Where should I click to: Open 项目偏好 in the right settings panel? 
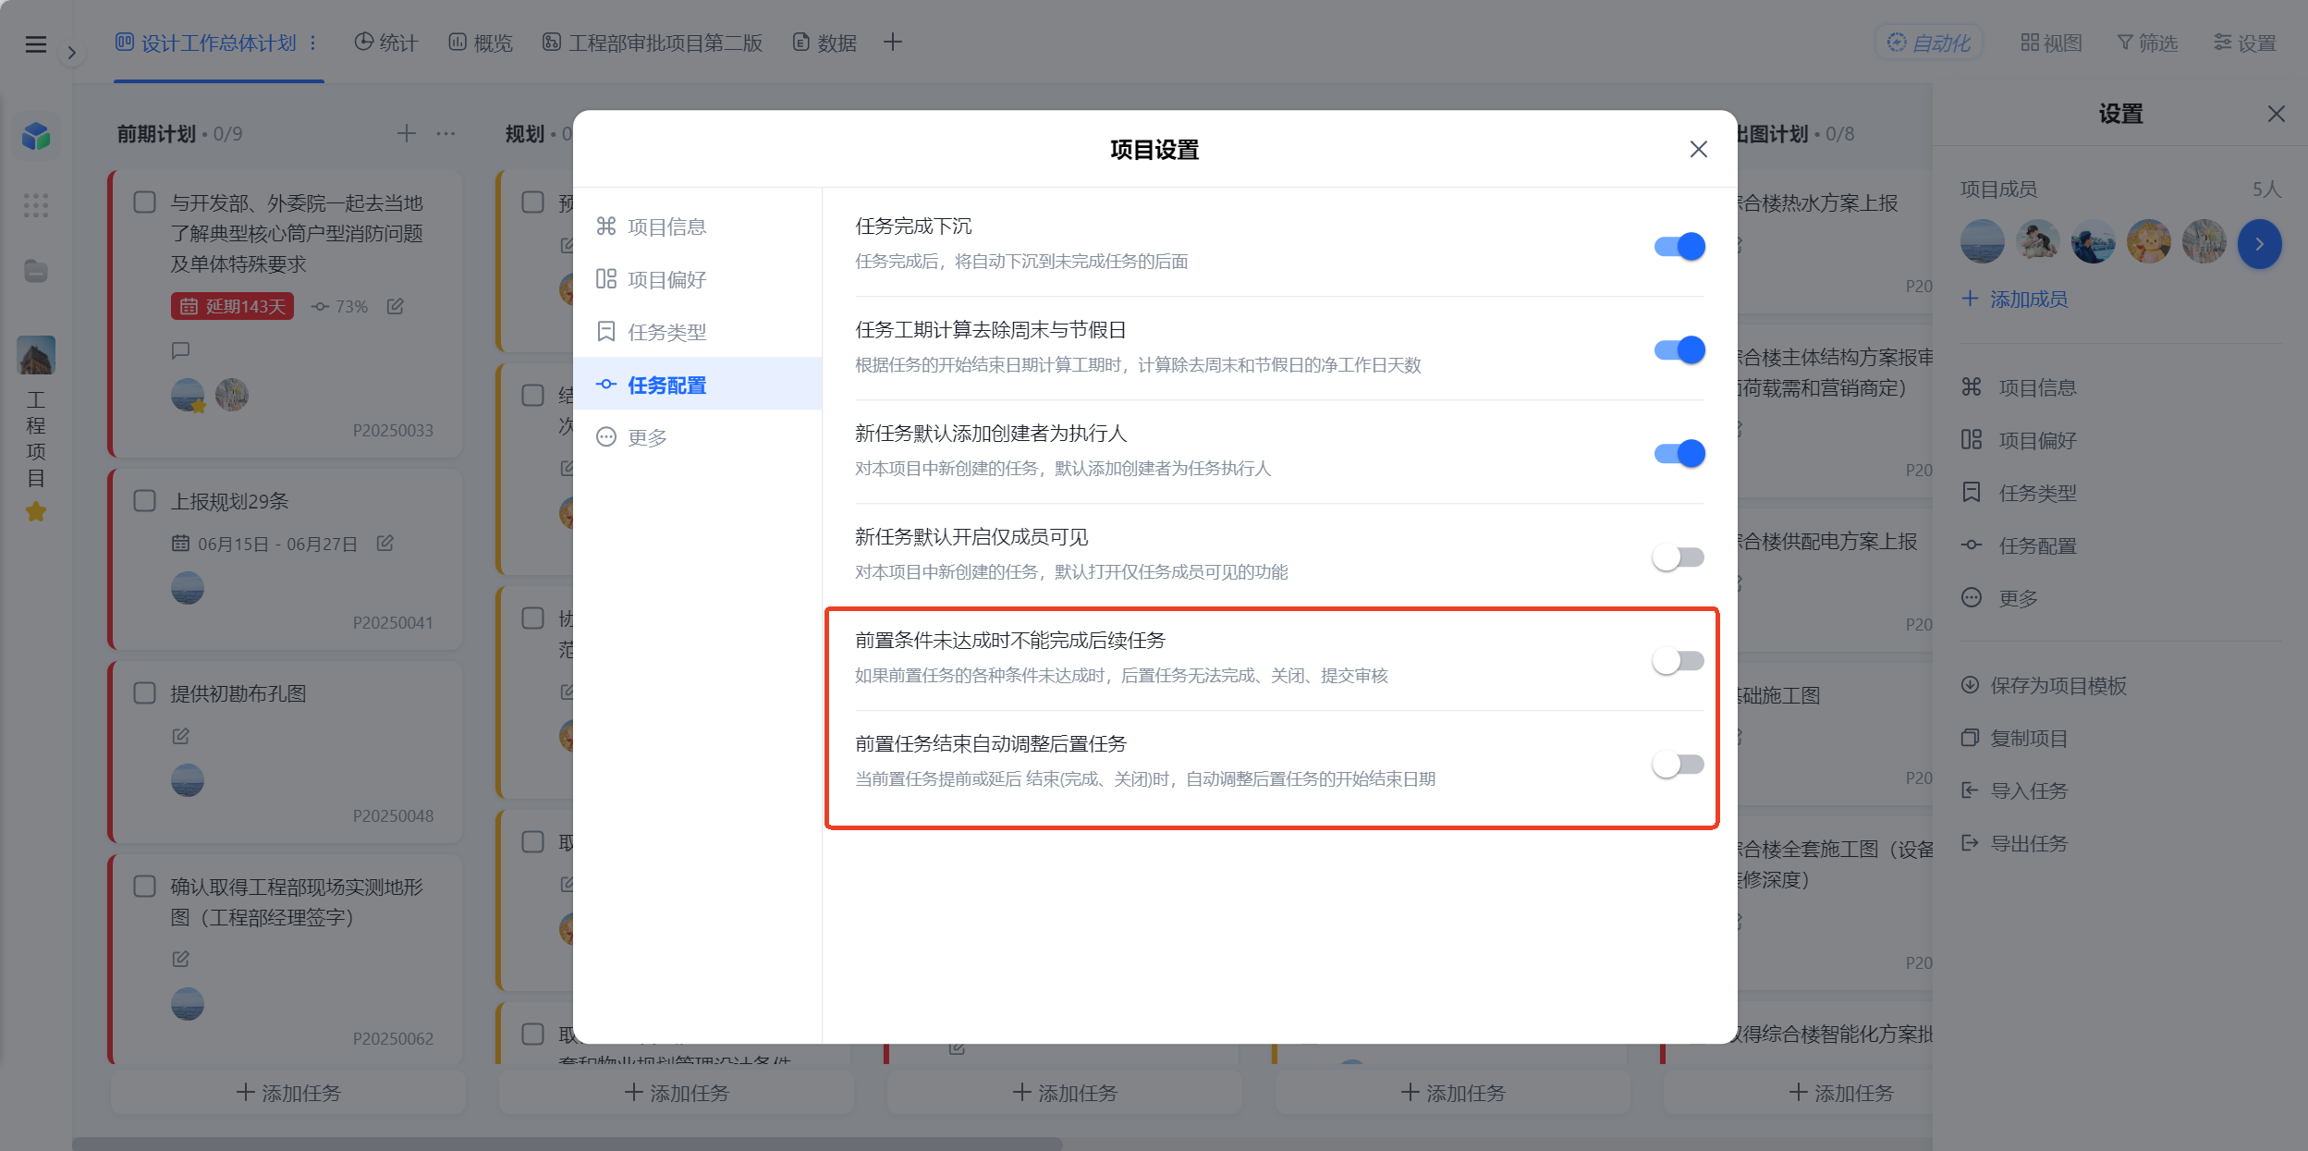pyautogui.click(x=2020, y=440)
